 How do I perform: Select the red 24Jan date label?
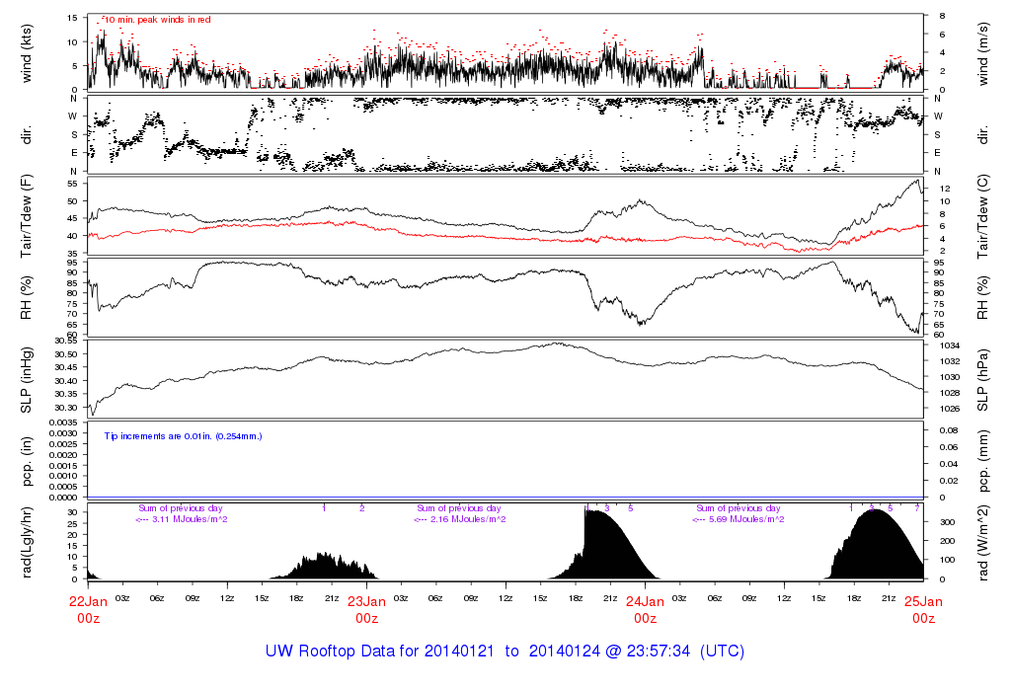645,601
